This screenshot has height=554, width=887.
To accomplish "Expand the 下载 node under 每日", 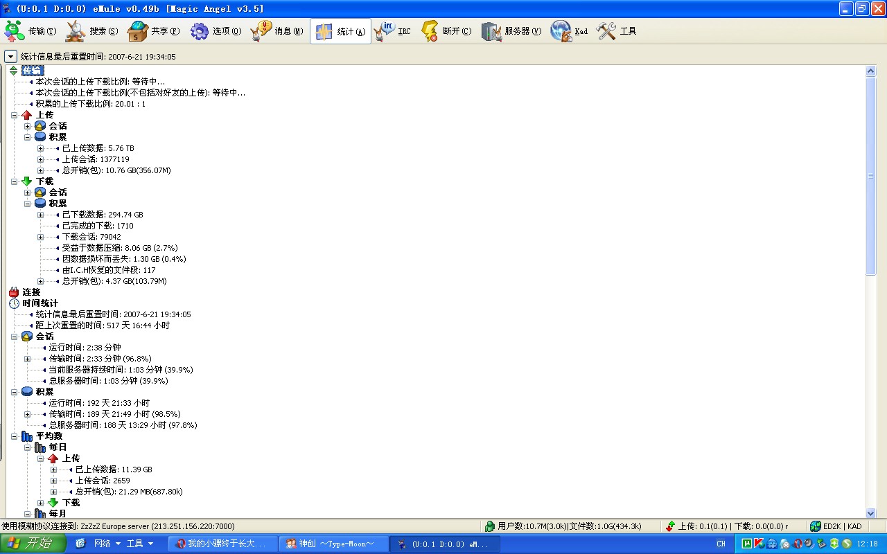I will click(40, 503).
